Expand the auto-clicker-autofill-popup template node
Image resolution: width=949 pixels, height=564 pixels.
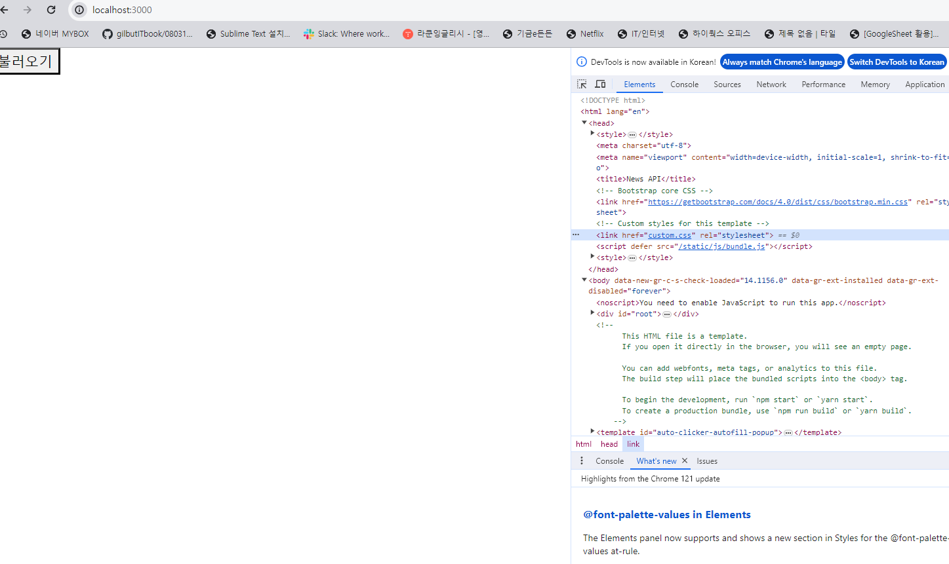(592, 432)
